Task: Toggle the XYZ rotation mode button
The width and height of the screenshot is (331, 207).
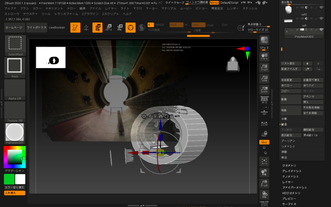Action: (264, 142)
